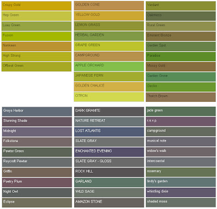The height and width of the screenshot is (209, 217).
Task: Pick the Oakmoss dark green swatch
Action: coord(181,16)
